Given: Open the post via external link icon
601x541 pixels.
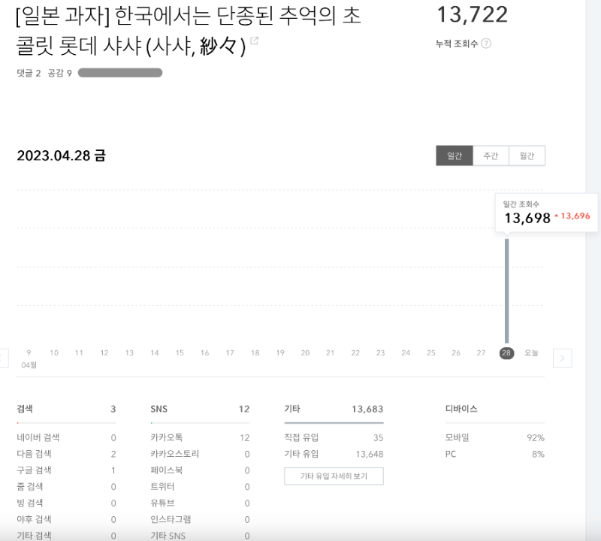Looking at the screenshot, I should 254,41.
